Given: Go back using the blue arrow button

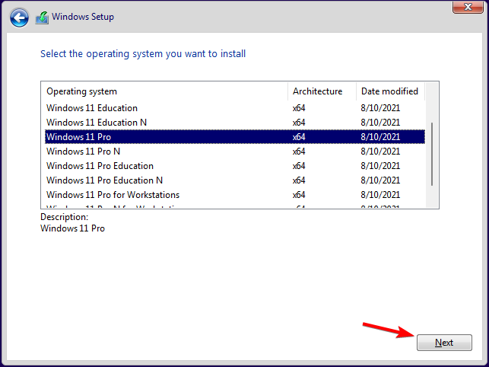Looking at the screenshot, I should [19, 18].
